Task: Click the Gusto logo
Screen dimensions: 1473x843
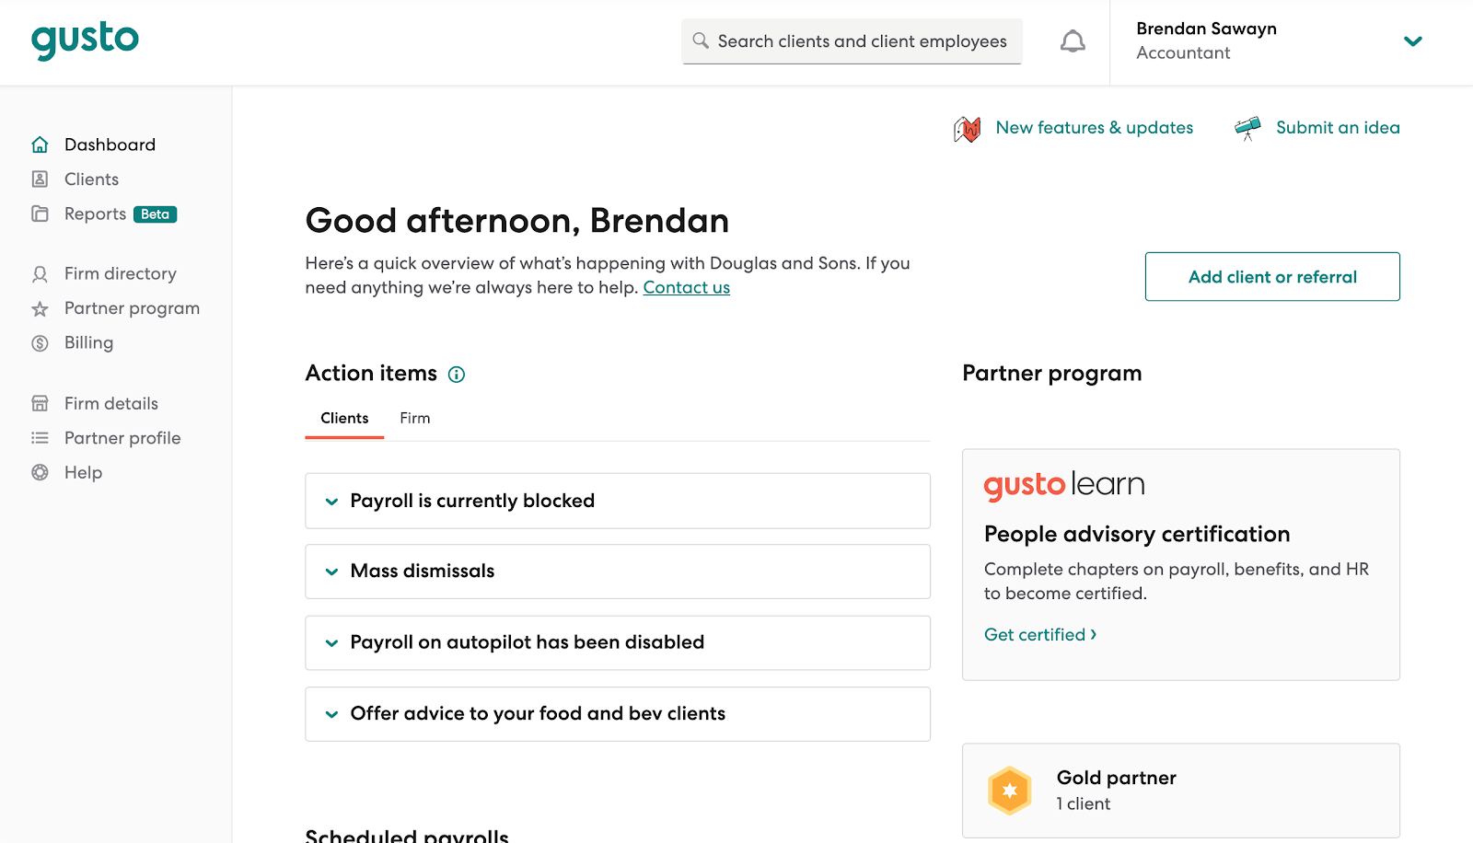Action: 85,40
